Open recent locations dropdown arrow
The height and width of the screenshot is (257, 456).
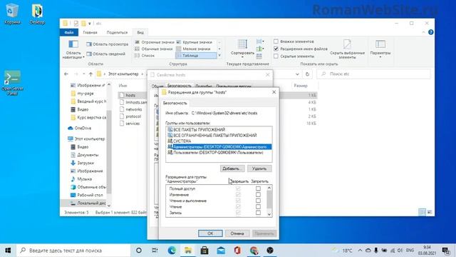pyautogui.click(x=84, y=74)
